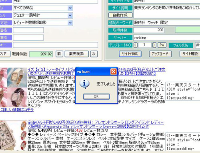Click the green 取得件数 field showing 209192
Screen dimensions: 200x153
pos(41,54)
